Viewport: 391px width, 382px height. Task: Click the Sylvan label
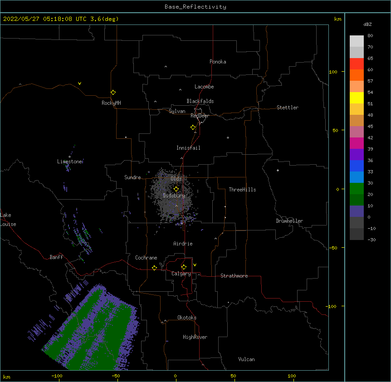click(177, 111)
